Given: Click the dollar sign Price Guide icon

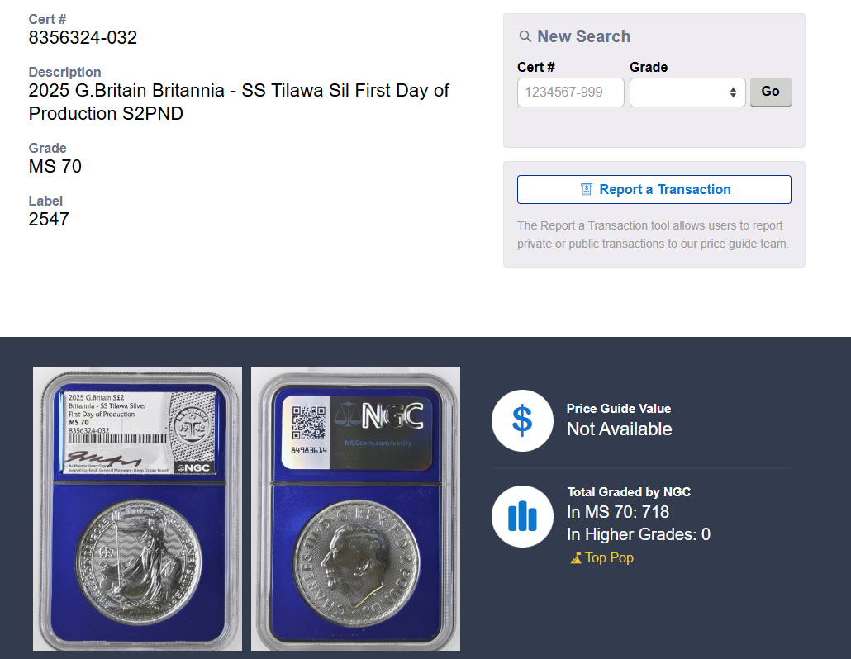Looking at the screenshot, I should point(522,421).
